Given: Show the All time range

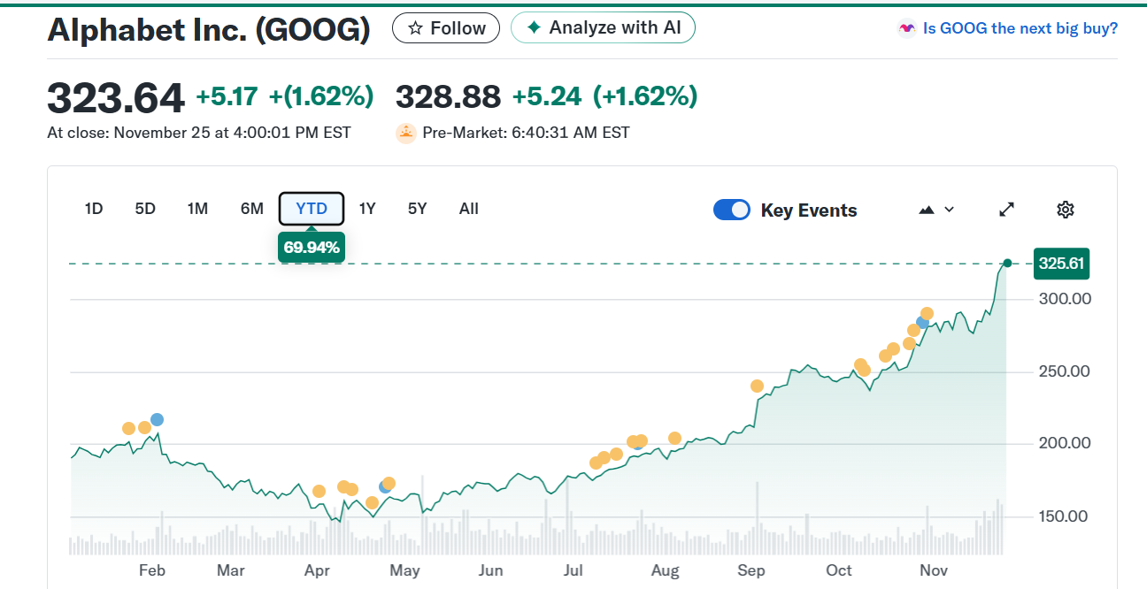Looking at the screenshot, I should (469, 209).
